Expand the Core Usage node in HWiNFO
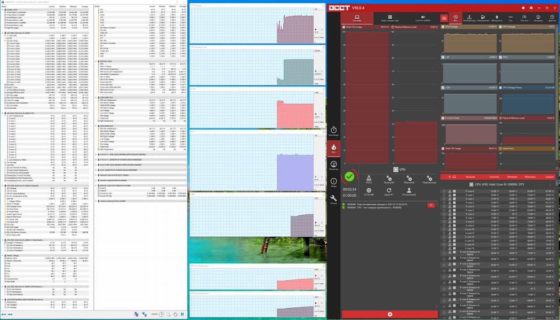The height and width of the screenshot is (320, 560). click(5, 95)
